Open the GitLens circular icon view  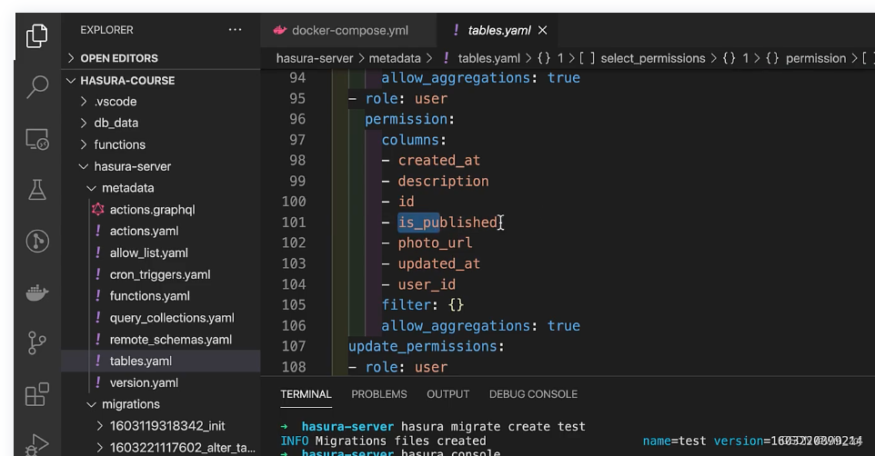coord(36,241)
